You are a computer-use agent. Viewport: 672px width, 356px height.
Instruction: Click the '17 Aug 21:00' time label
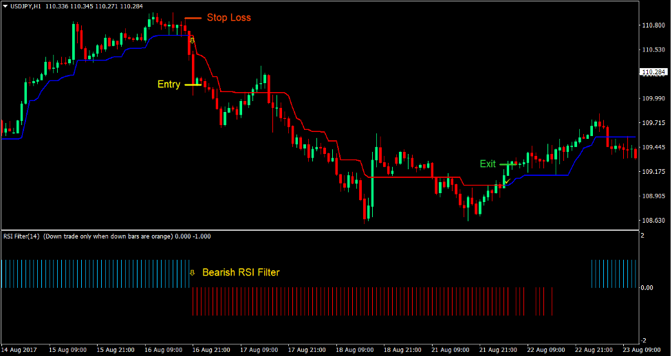pos(307,350)
